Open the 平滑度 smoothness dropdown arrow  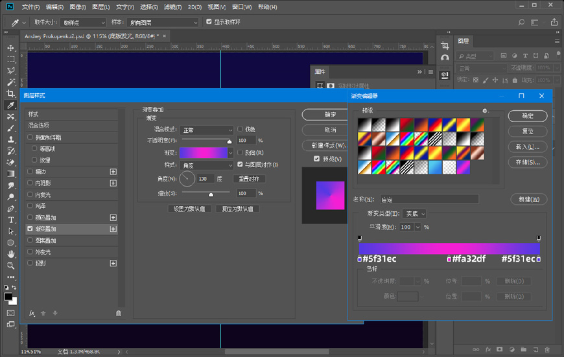417,227
